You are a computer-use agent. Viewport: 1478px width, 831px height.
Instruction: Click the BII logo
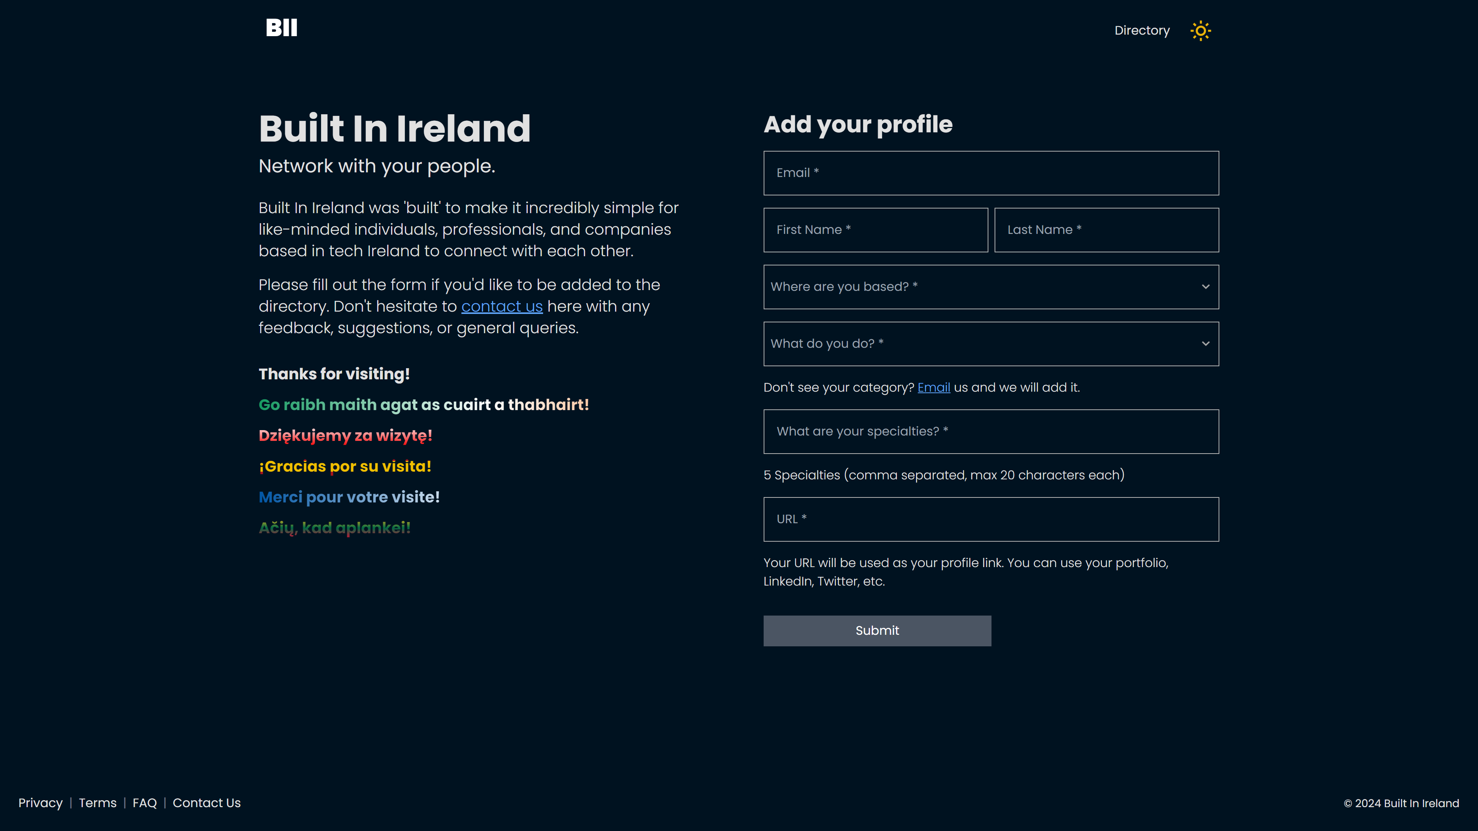pyautogui.click(x=281, y=28)
